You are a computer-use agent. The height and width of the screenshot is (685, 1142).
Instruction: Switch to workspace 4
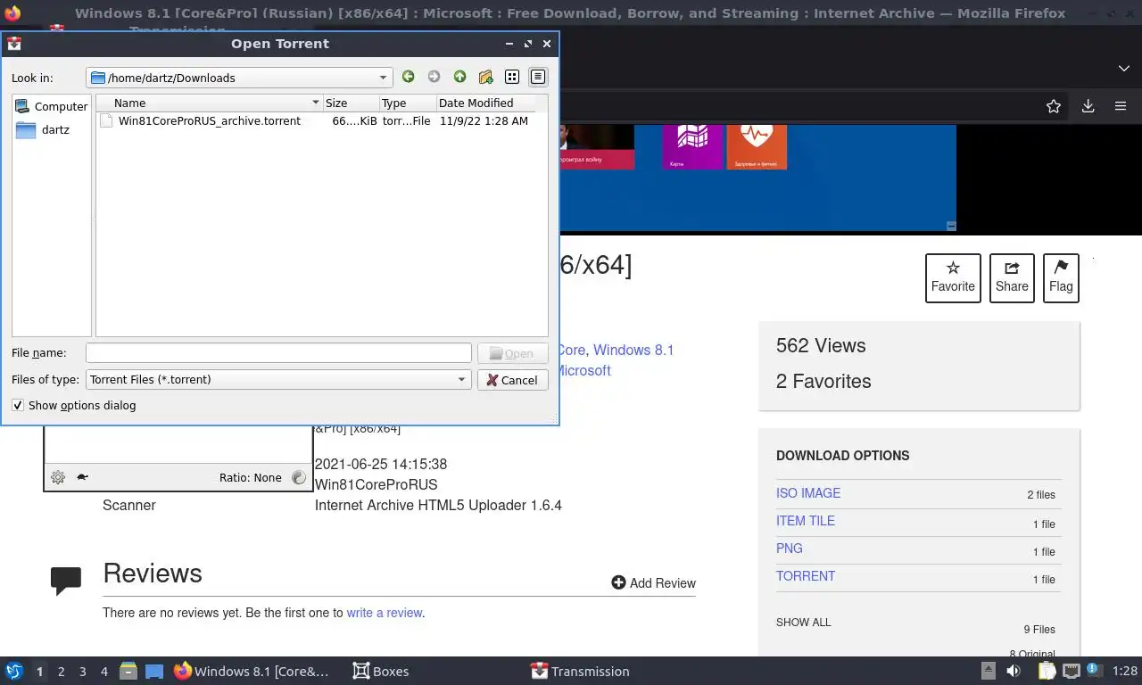click(104, 672)
